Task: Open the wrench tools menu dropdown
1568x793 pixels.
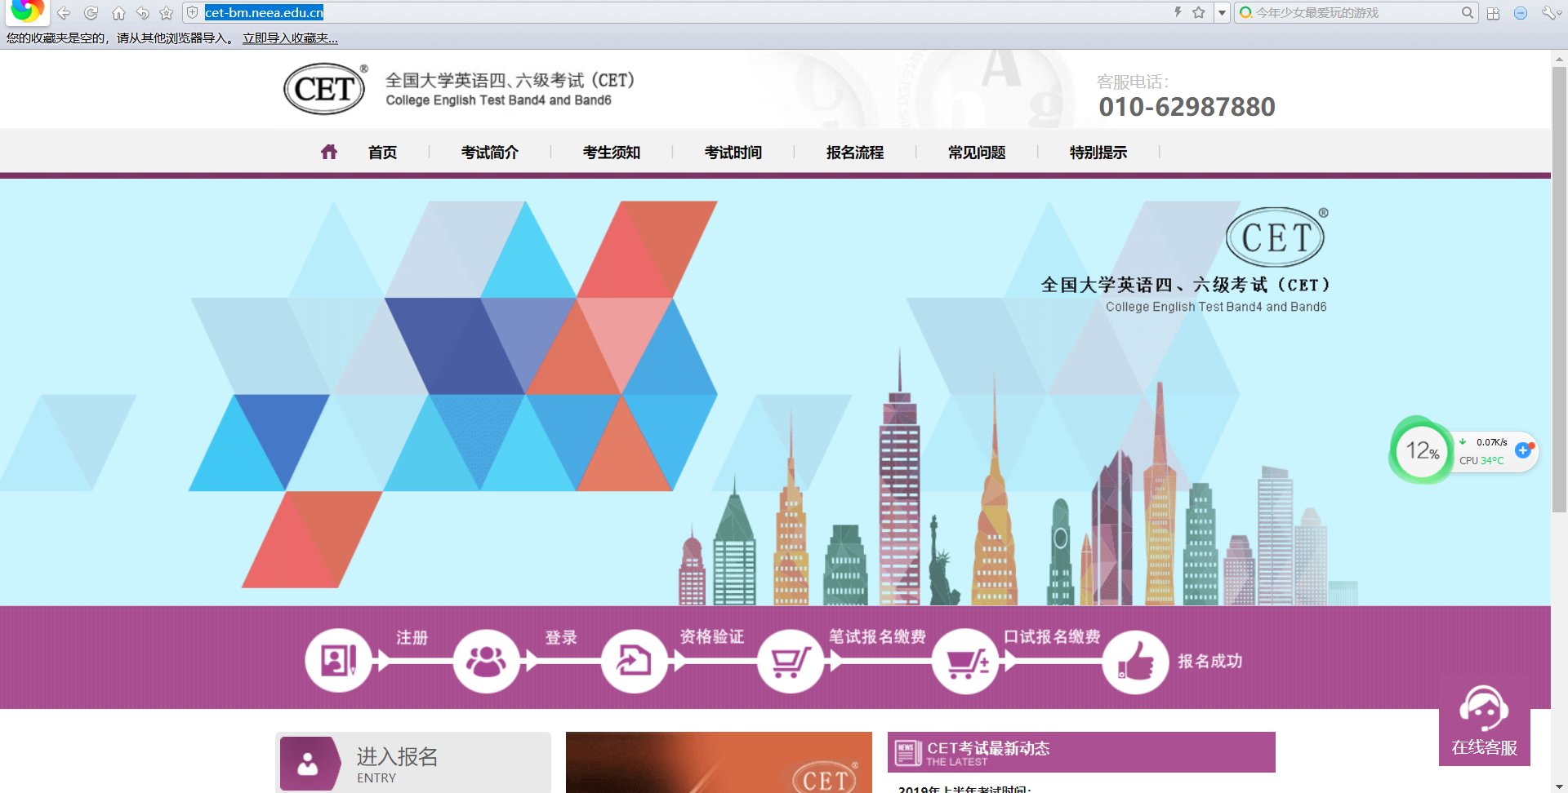Action: pos(1549,13)
